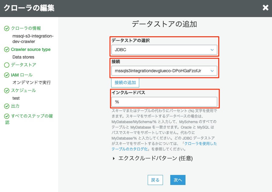Click checkmark icon beside すべてのステップの確認
Screen dimensions: 272x192
coord(7,116)
